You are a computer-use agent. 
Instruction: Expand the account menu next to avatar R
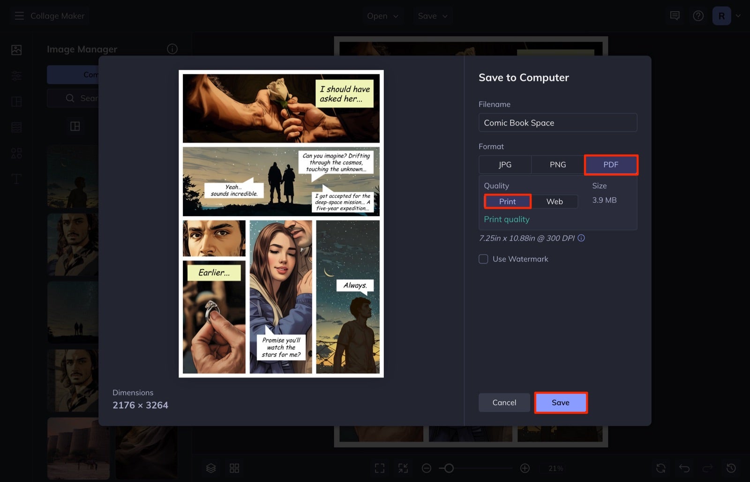pos(739,15)
